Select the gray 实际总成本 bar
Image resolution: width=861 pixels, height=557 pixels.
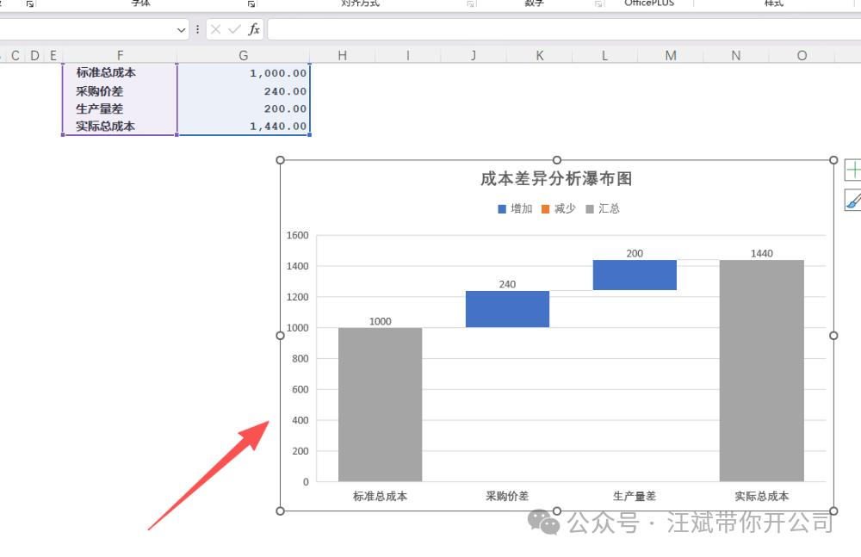coord(762,371)
